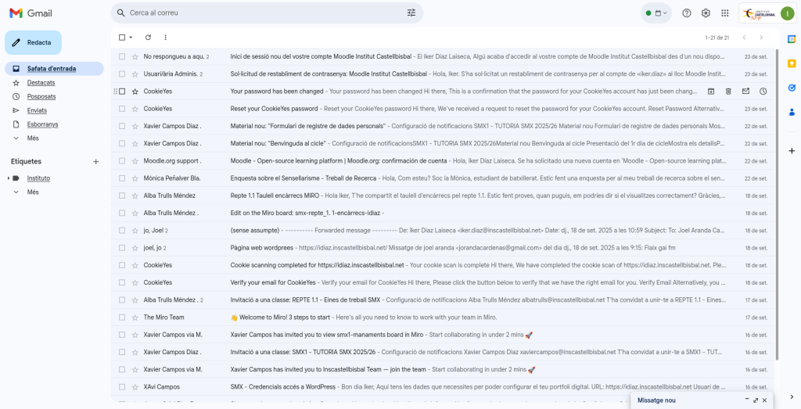Viewport: 801px width, 409px height.
Task: Expand the Més section under Esborranys
Action: click(33, 138)
